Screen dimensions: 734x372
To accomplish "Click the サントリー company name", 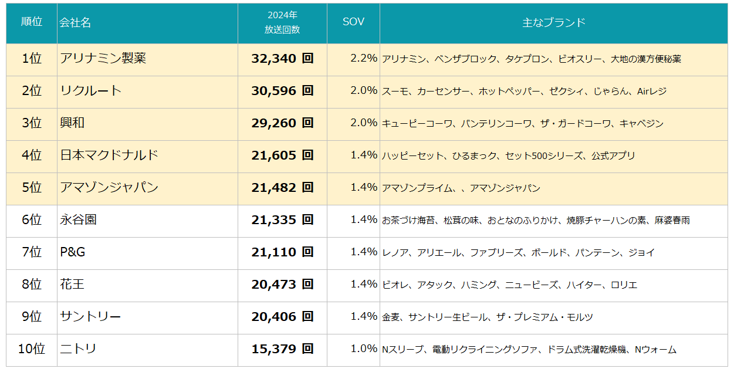I will [x=90, y=316].
